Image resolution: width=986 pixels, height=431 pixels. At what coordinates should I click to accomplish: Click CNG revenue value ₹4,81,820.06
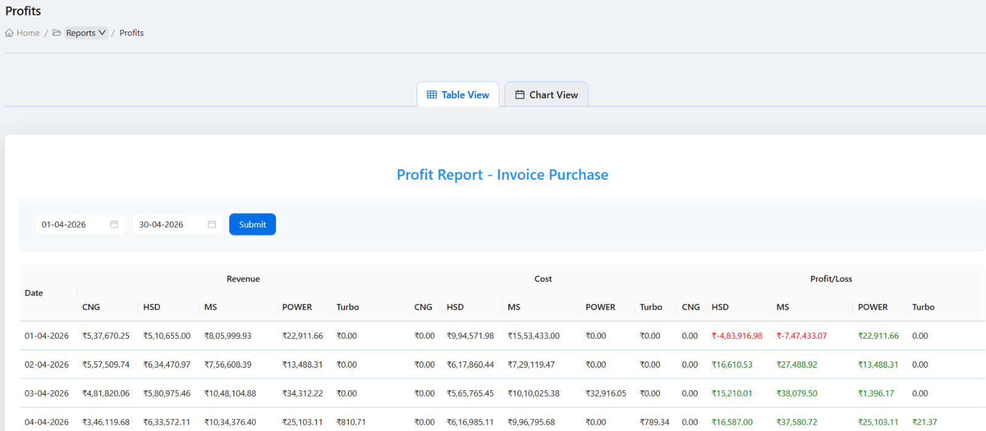[x=106, y=393]
